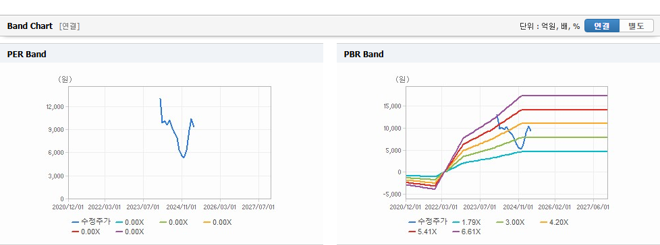660x245 pixels.
Task: Click the [연결] label beside Band Chart
Action: coord(70,26)
